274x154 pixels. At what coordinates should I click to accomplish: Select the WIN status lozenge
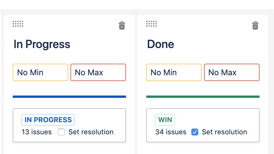tap(165, 120)
